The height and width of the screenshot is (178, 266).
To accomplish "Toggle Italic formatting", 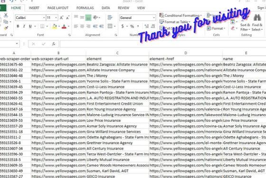I will pyautogui.click(x=24, y=26).
